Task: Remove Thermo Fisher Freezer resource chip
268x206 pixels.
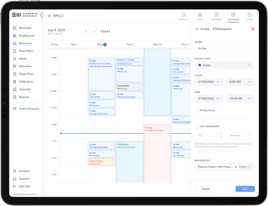Action: 236,167
